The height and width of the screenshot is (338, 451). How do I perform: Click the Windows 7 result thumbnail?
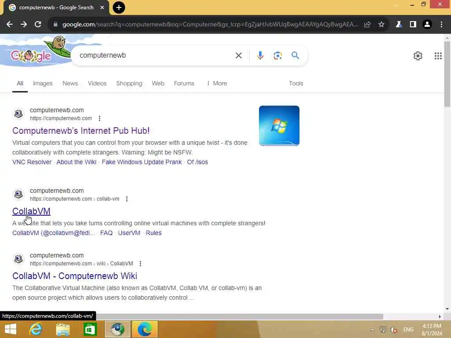(x=279, y=126)
